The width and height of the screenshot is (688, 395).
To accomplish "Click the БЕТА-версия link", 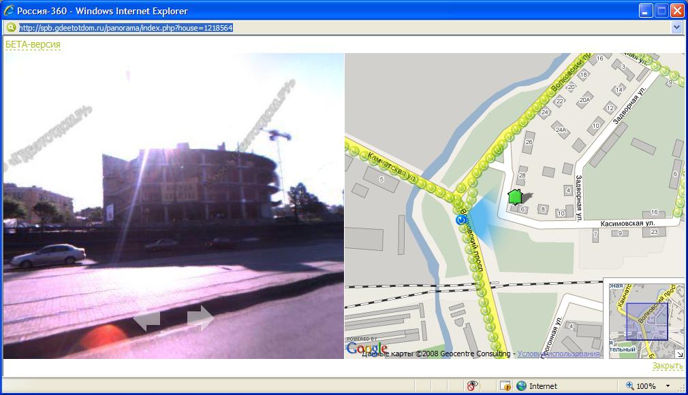I will point(33,45).
